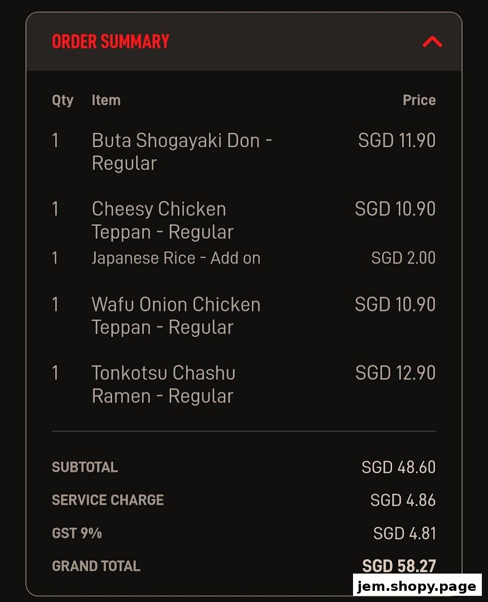Click the ORDER SUMMARY heading
Viewport: 488px width, 602px height.
110,41
